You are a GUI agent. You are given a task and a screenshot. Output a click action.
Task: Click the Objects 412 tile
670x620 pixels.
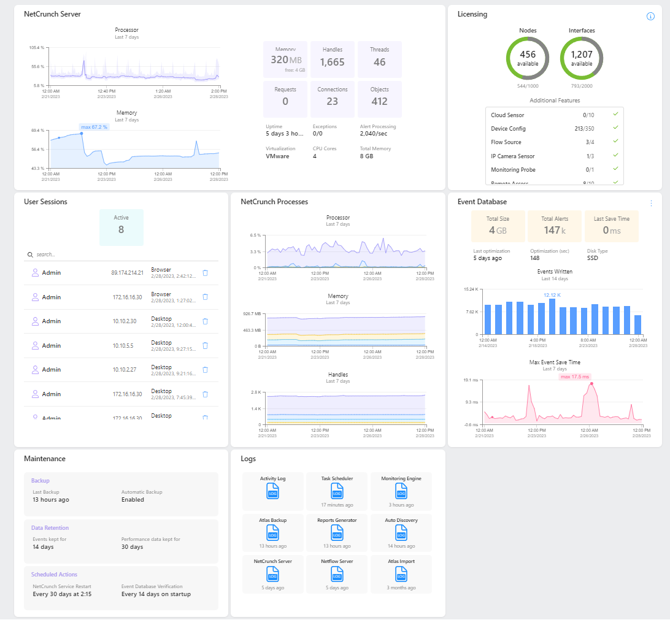pos(379,99)
